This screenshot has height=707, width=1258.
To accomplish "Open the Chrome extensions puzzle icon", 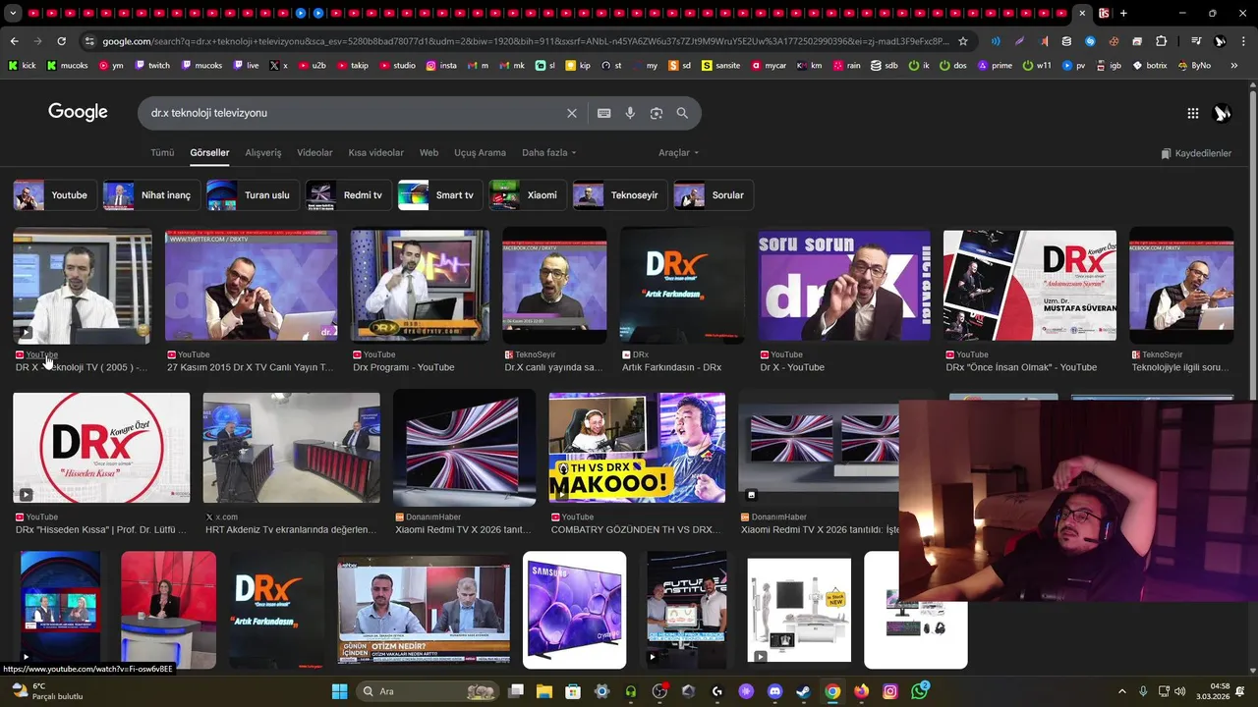I will click(1161, 41).
